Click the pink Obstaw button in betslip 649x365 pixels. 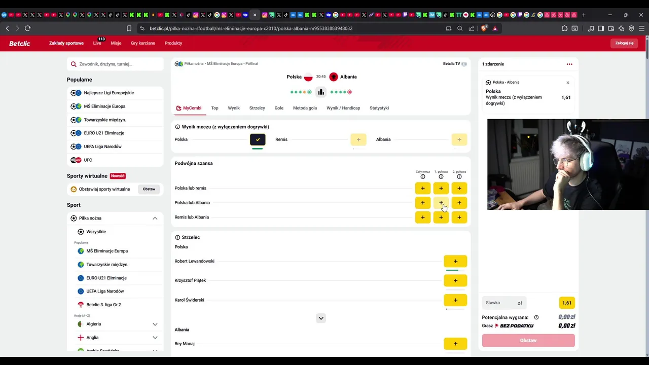(x=528, y=340)
